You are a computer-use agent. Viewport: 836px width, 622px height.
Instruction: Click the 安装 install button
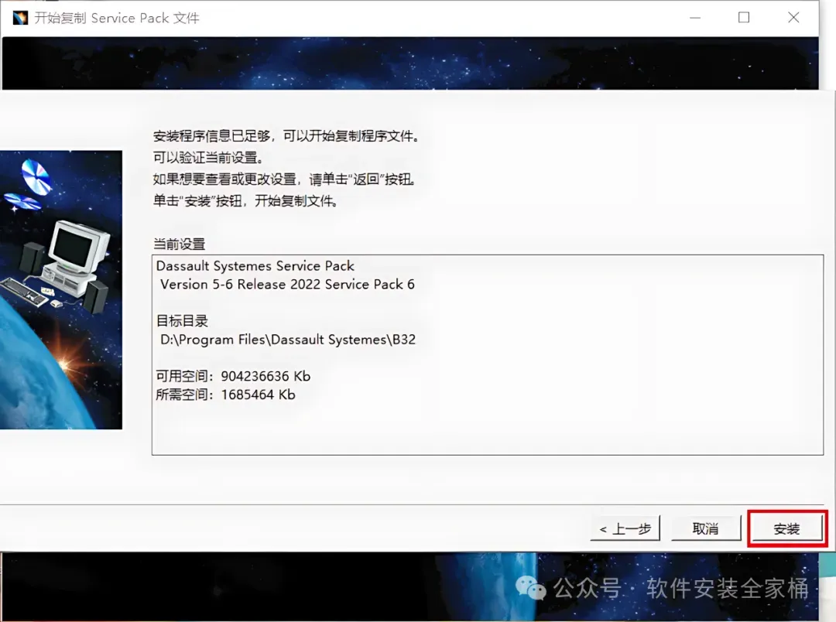pos(787,528)
